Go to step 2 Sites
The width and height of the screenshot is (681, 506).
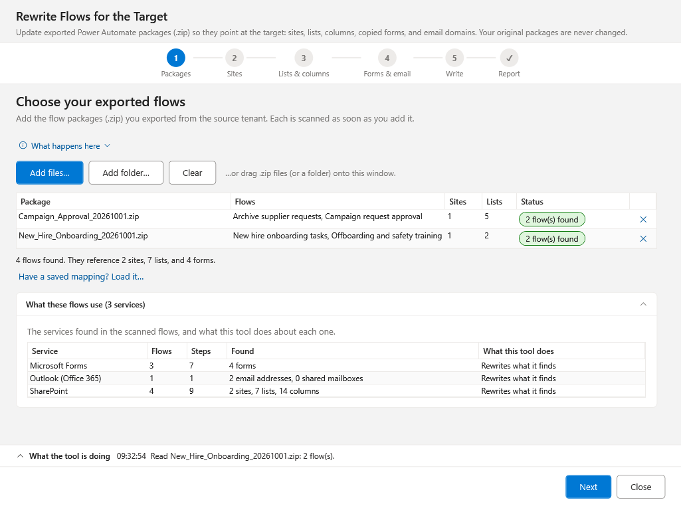234,58
